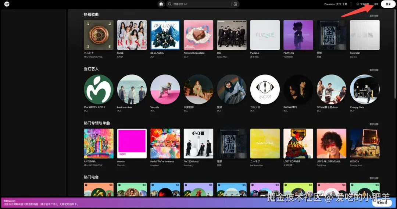Click the 免费注册 button in banner
This screenshot has height=209, width=397.
click(382, 203)
